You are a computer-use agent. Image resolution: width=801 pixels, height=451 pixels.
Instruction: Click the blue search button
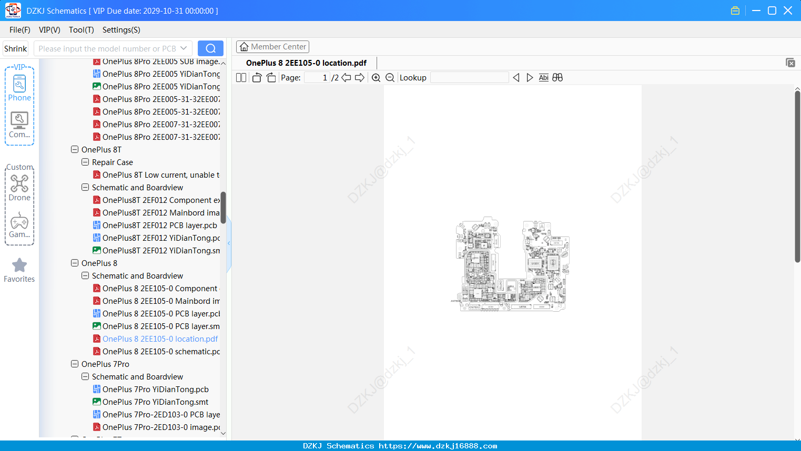(210, 48)
